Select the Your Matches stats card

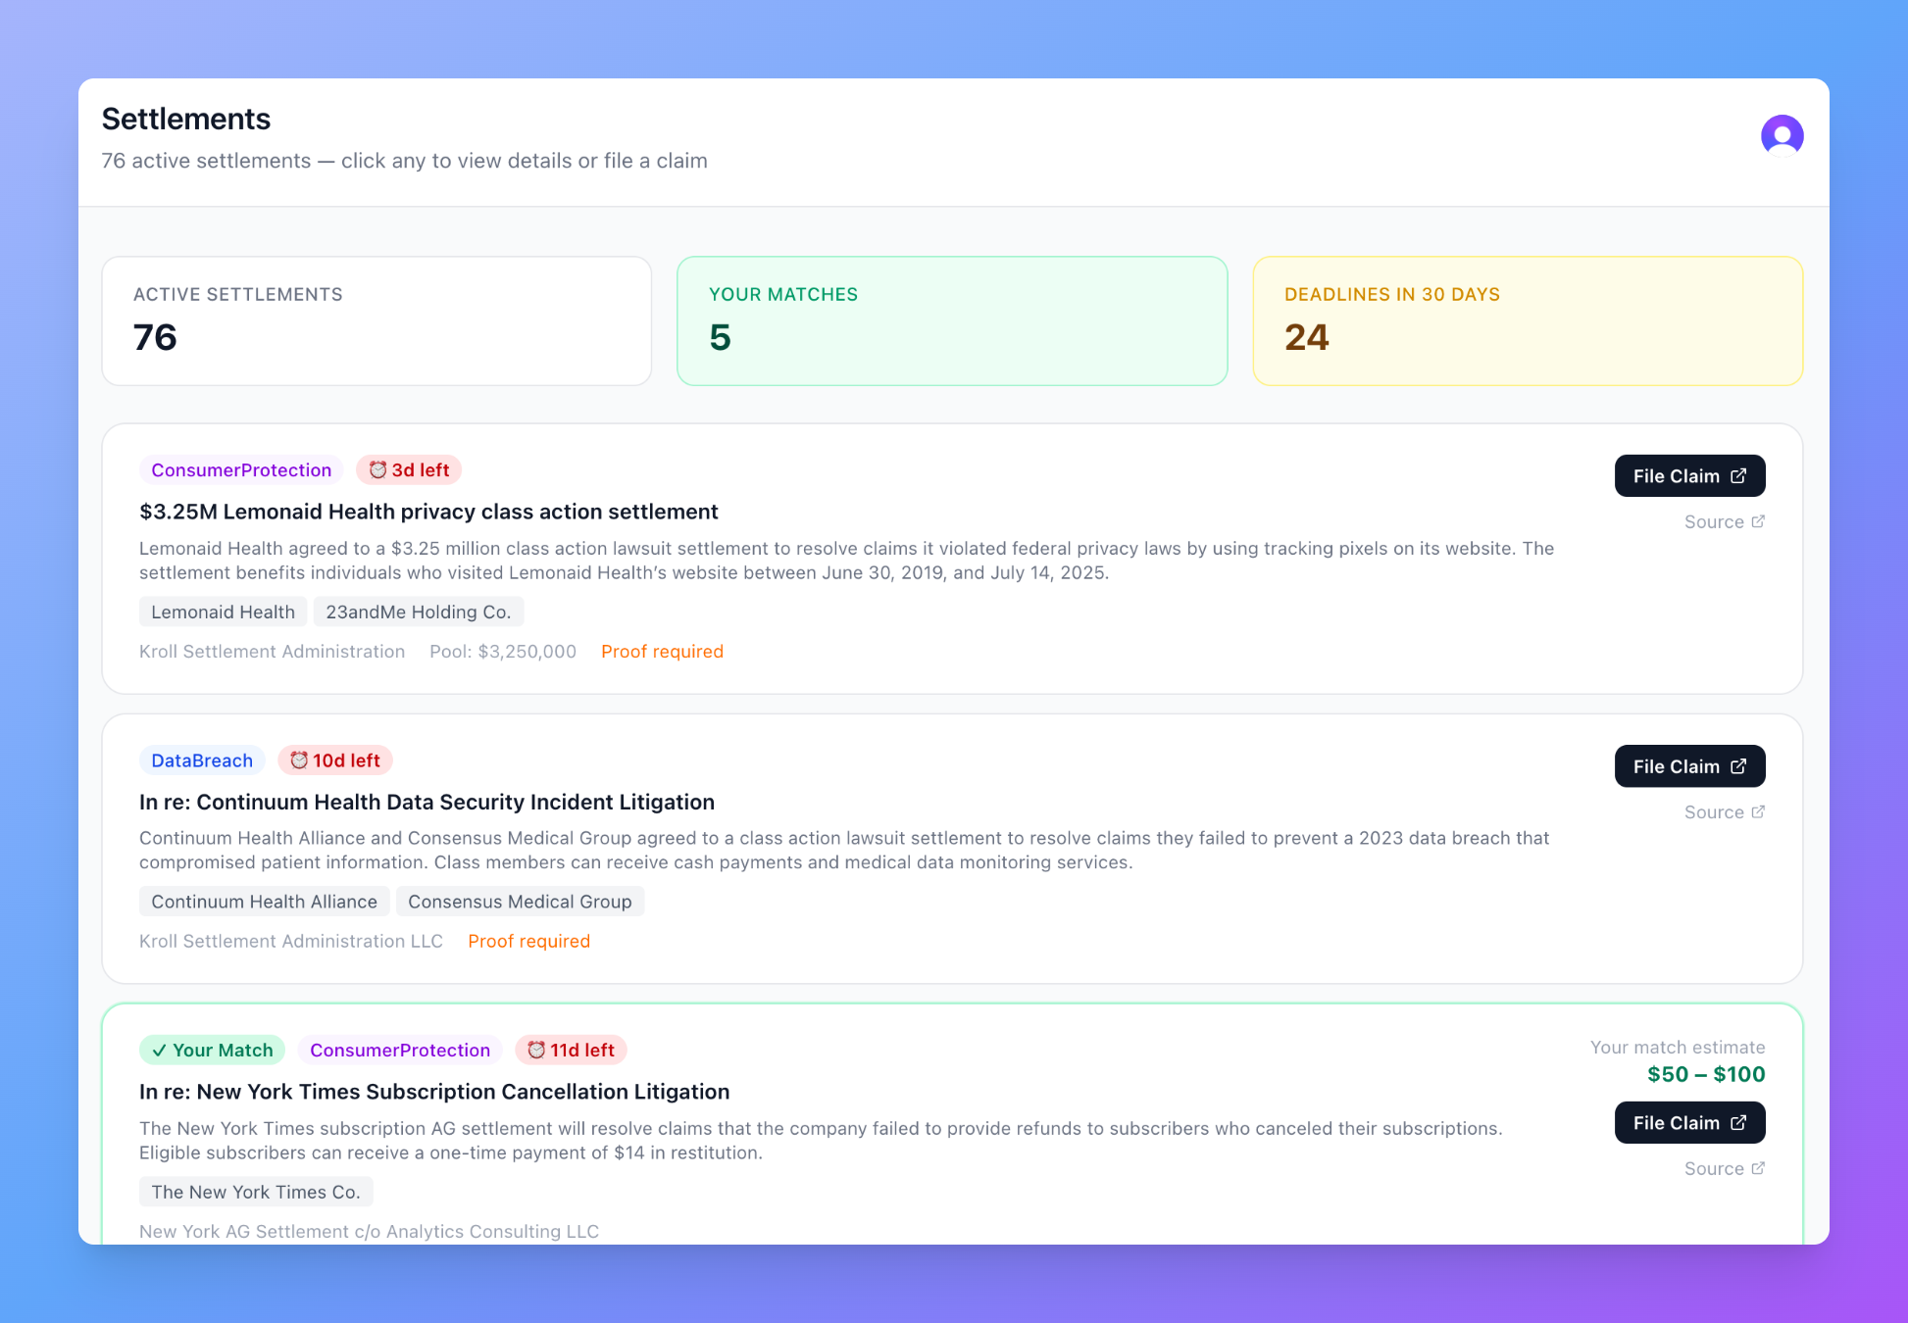pos(952,320)
